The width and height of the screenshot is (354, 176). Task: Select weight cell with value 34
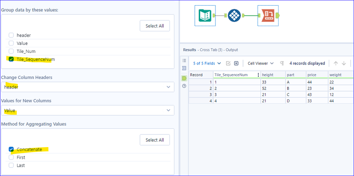tap(341, 88)
